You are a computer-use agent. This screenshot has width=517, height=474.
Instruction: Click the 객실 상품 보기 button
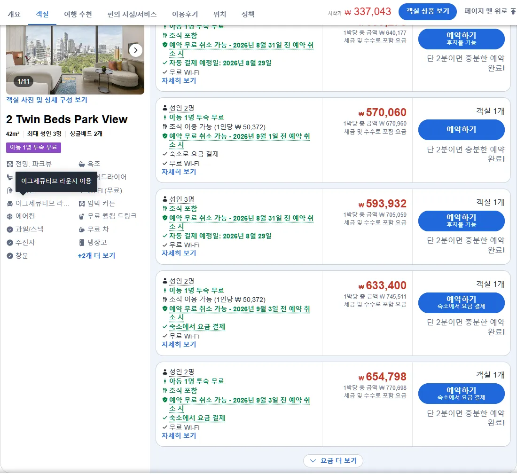(x=427, y=12)
